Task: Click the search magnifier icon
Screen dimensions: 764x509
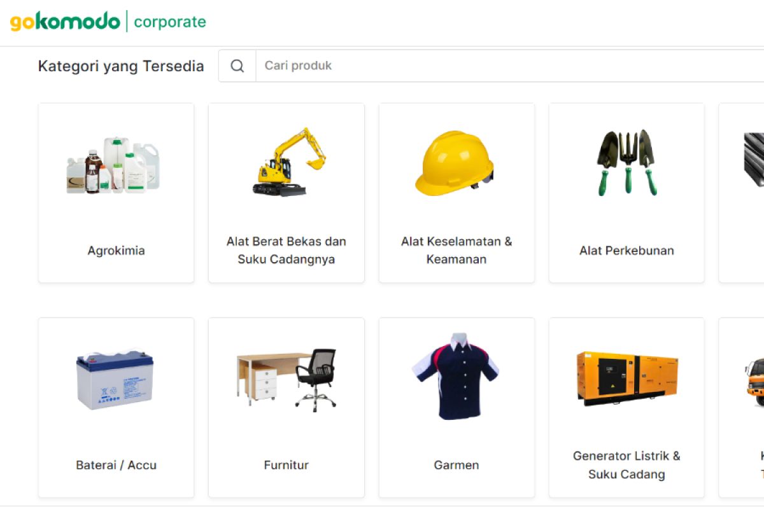Action: coord(237,66)
